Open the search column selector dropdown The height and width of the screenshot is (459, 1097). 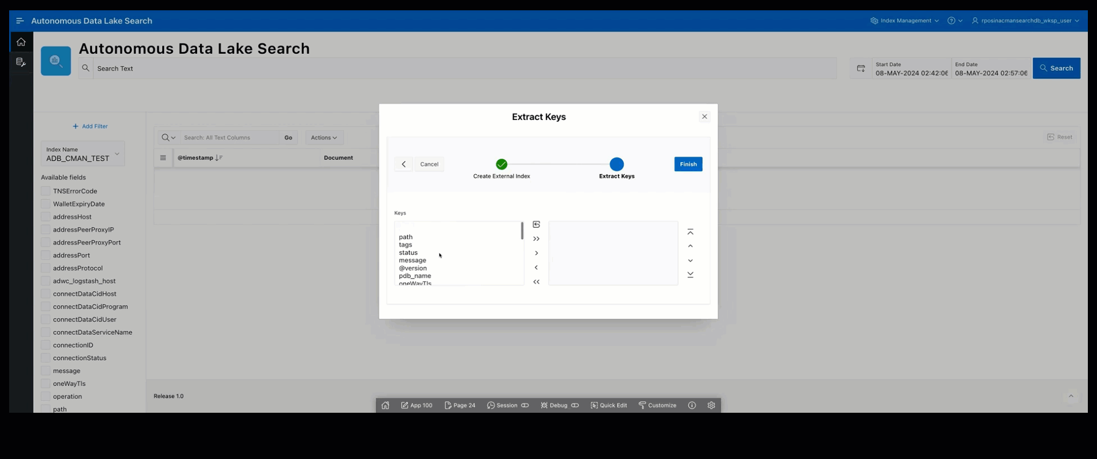[169, 138]
